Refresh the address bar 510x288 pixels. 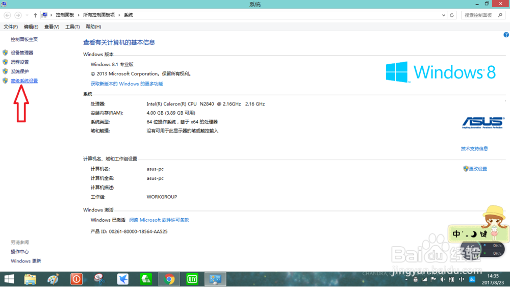pos(452,15)
